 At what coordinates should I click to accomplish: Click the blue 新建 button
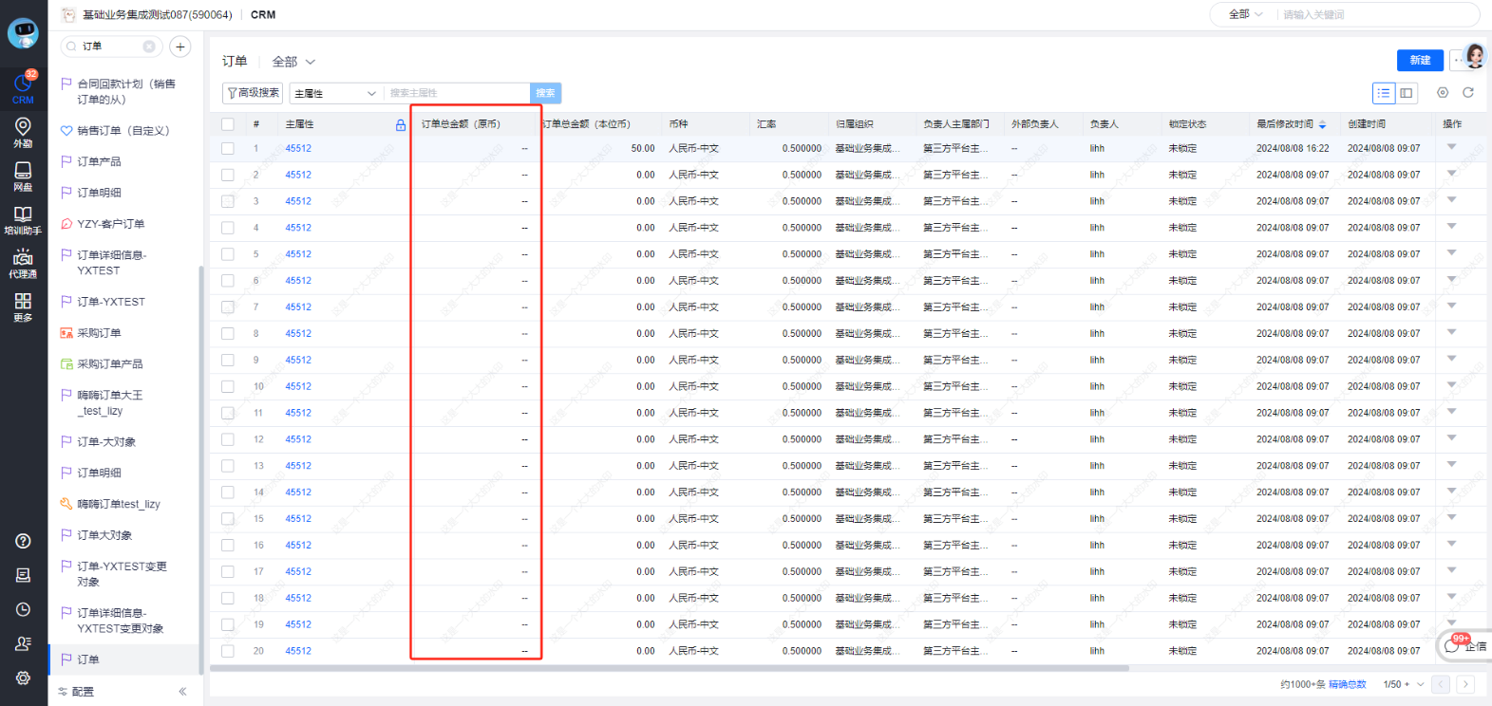click(x=1420, y=60)
